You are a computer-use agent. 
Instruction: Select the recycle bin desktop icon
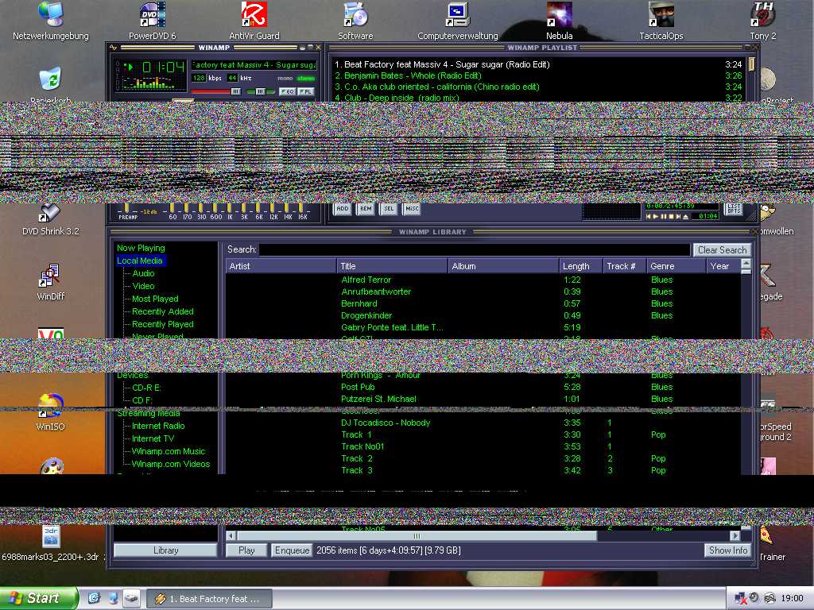(x=50, y=83)
